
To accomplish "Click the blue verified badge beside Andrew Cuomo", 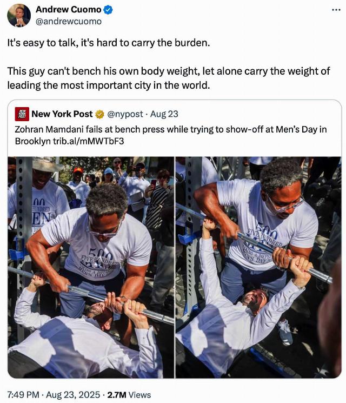I will point(108,10).
